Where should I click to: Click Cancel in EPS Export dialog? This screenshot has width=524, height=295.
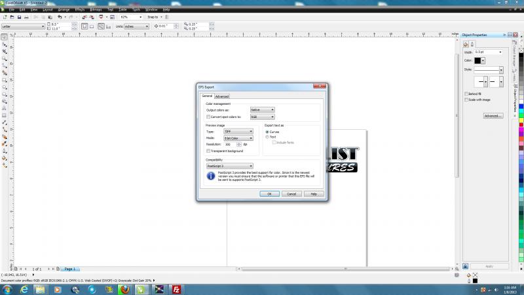click(x=291, y=194)
